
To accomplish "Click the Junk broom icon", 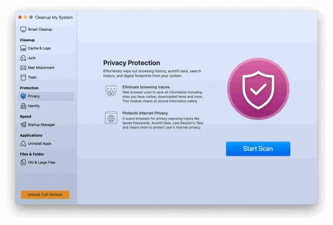I will coord(23,58).
